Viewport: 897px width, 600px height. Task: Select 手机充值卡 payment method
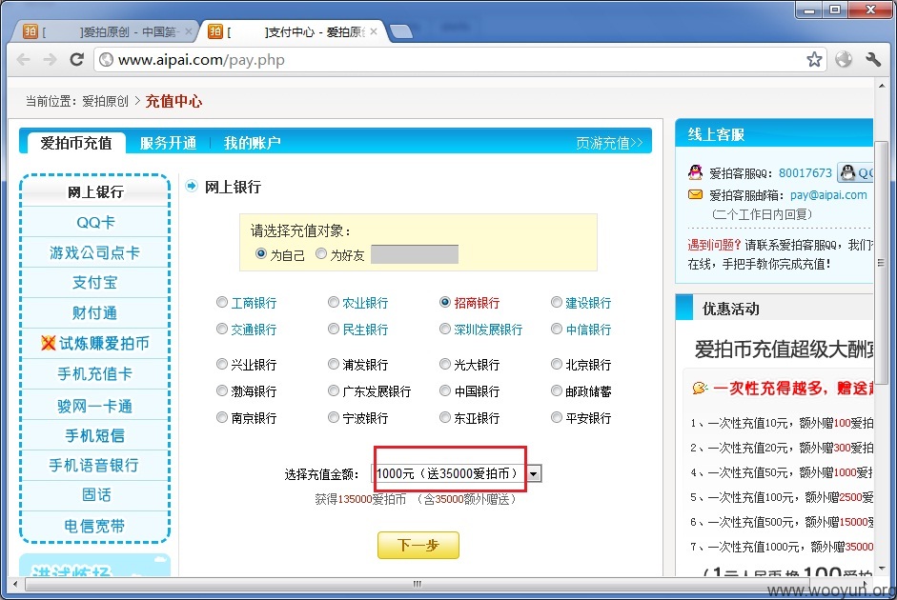tap(95, 373)
